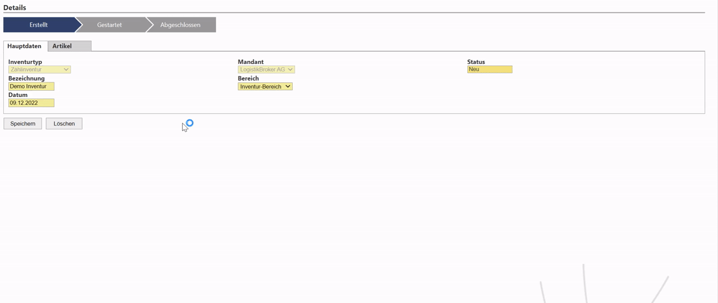Select the Erstellt workflow step

click(x=39, y=25)
